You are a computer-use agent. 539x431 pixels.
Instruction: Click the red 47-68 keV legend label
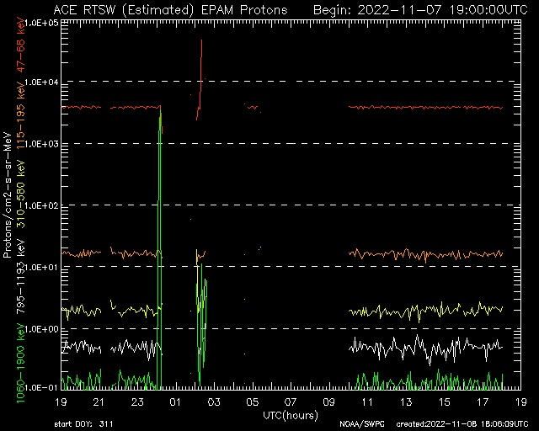20,45
